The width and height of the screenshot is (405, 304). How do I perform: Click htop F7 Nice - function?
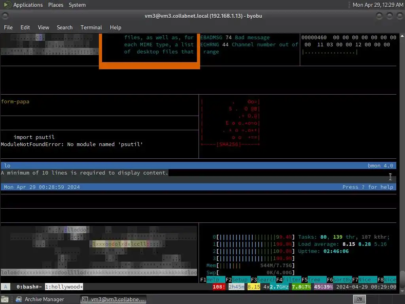pyautogui.click(x=364, y=280)
